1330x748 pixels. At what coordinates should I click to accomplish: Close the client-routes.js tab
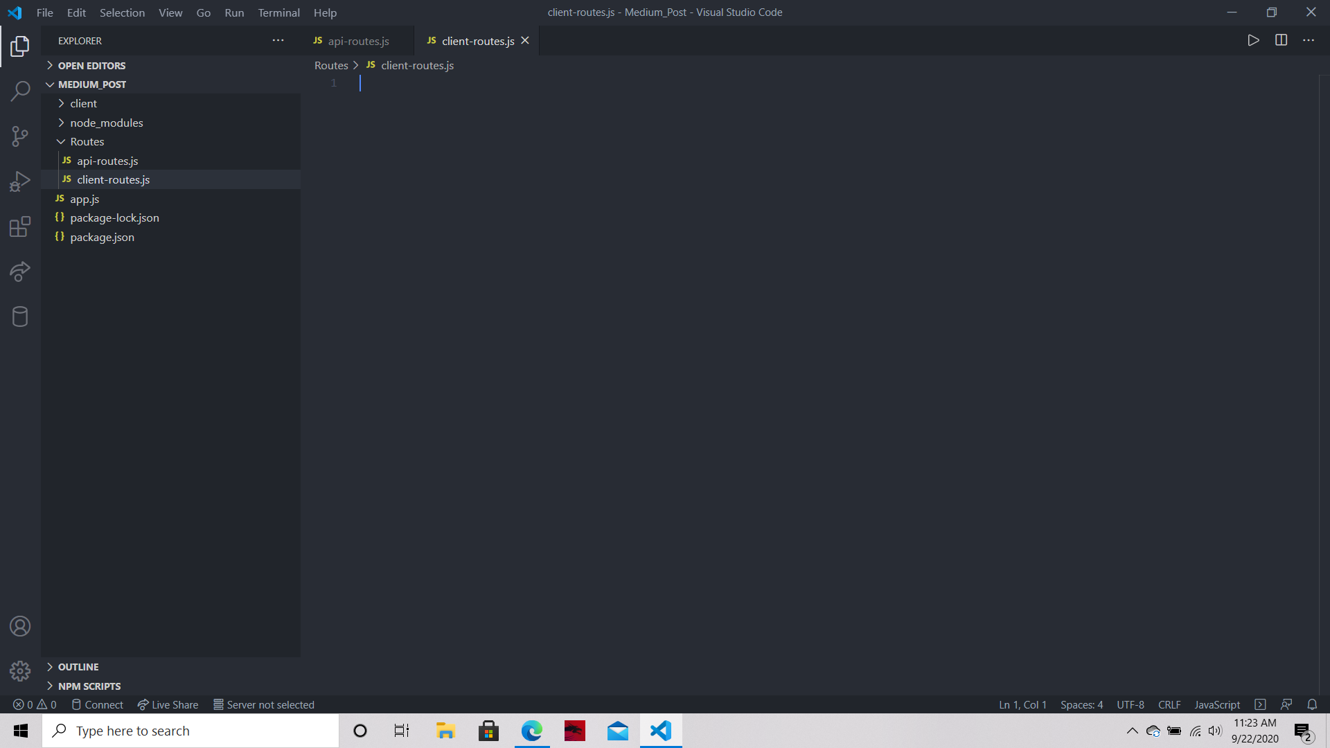(525, 40)
